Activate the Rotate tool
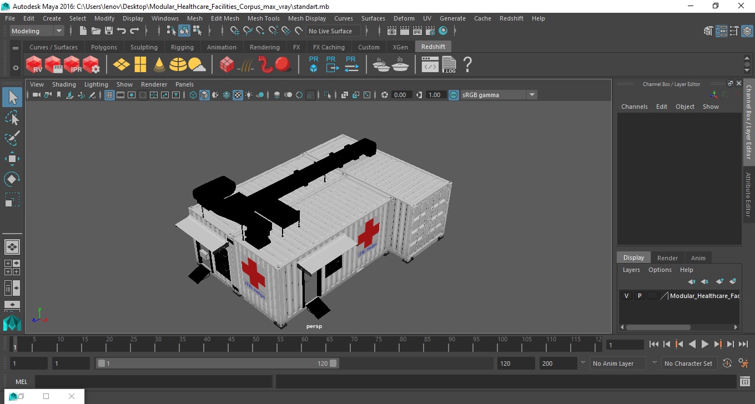The image size is (755, 404). (x=12, y=179)
